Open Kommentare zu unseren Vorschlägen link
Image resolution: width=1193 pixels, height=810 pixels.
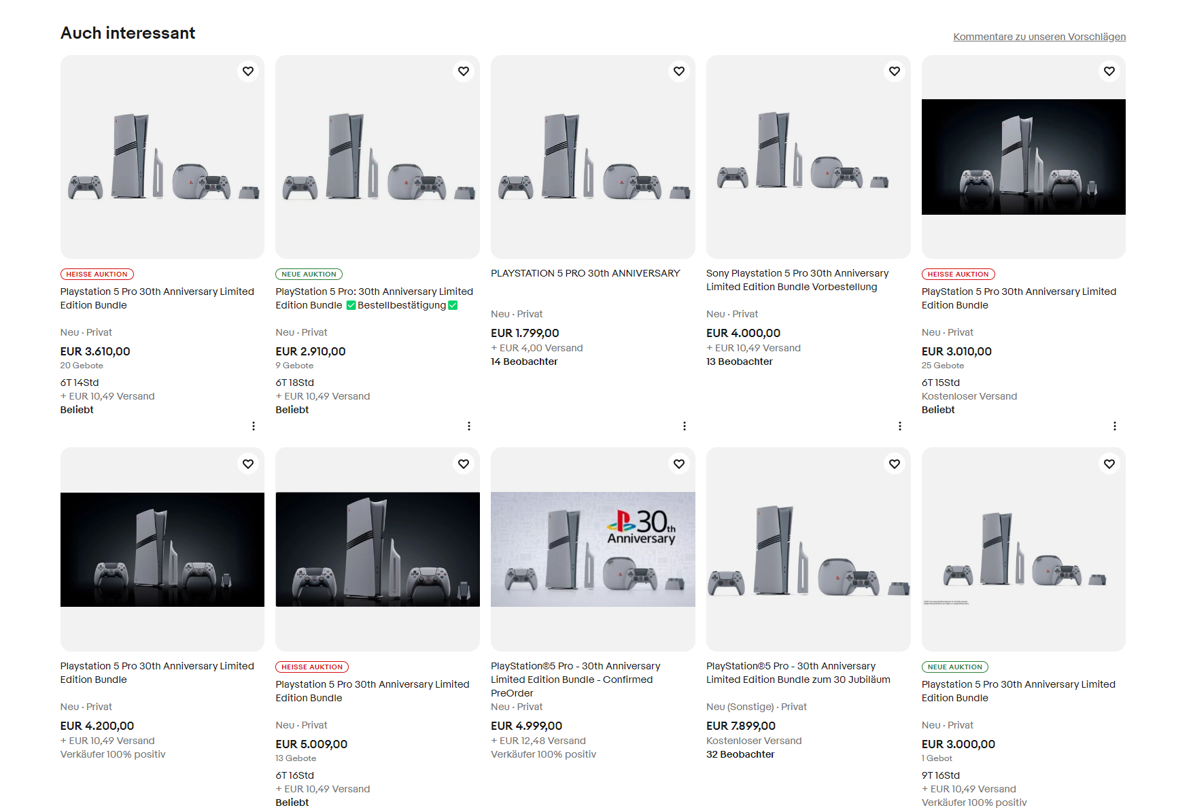[1039, 37]
